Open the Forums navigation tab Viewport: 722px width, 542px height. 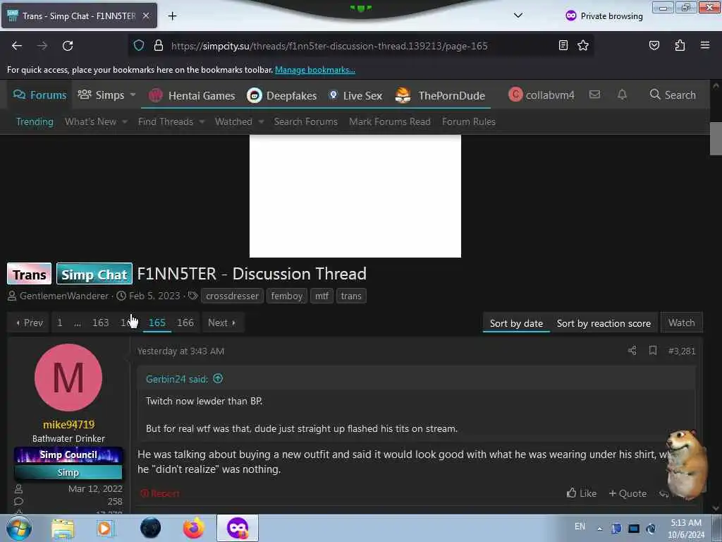coord(39,95)
